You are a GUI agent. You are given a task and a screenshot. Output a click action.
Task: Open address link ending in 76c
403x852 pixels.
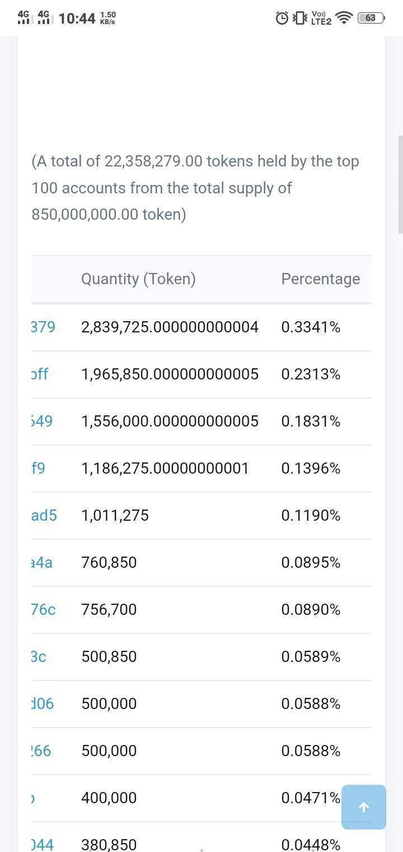tap(44, 609)
